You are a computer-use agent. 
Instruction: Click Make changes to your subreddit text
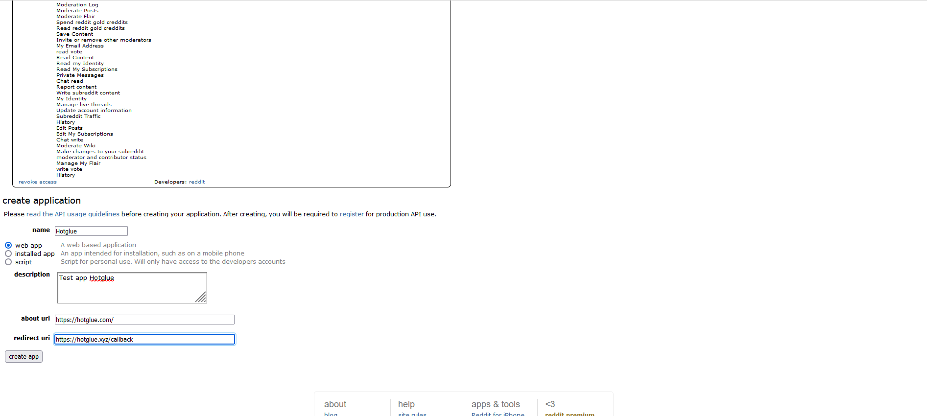coord(100,152)
